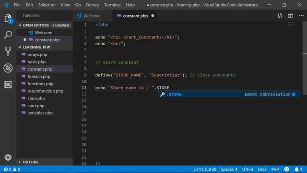Change file encoding UTF-8

(248, 169)
